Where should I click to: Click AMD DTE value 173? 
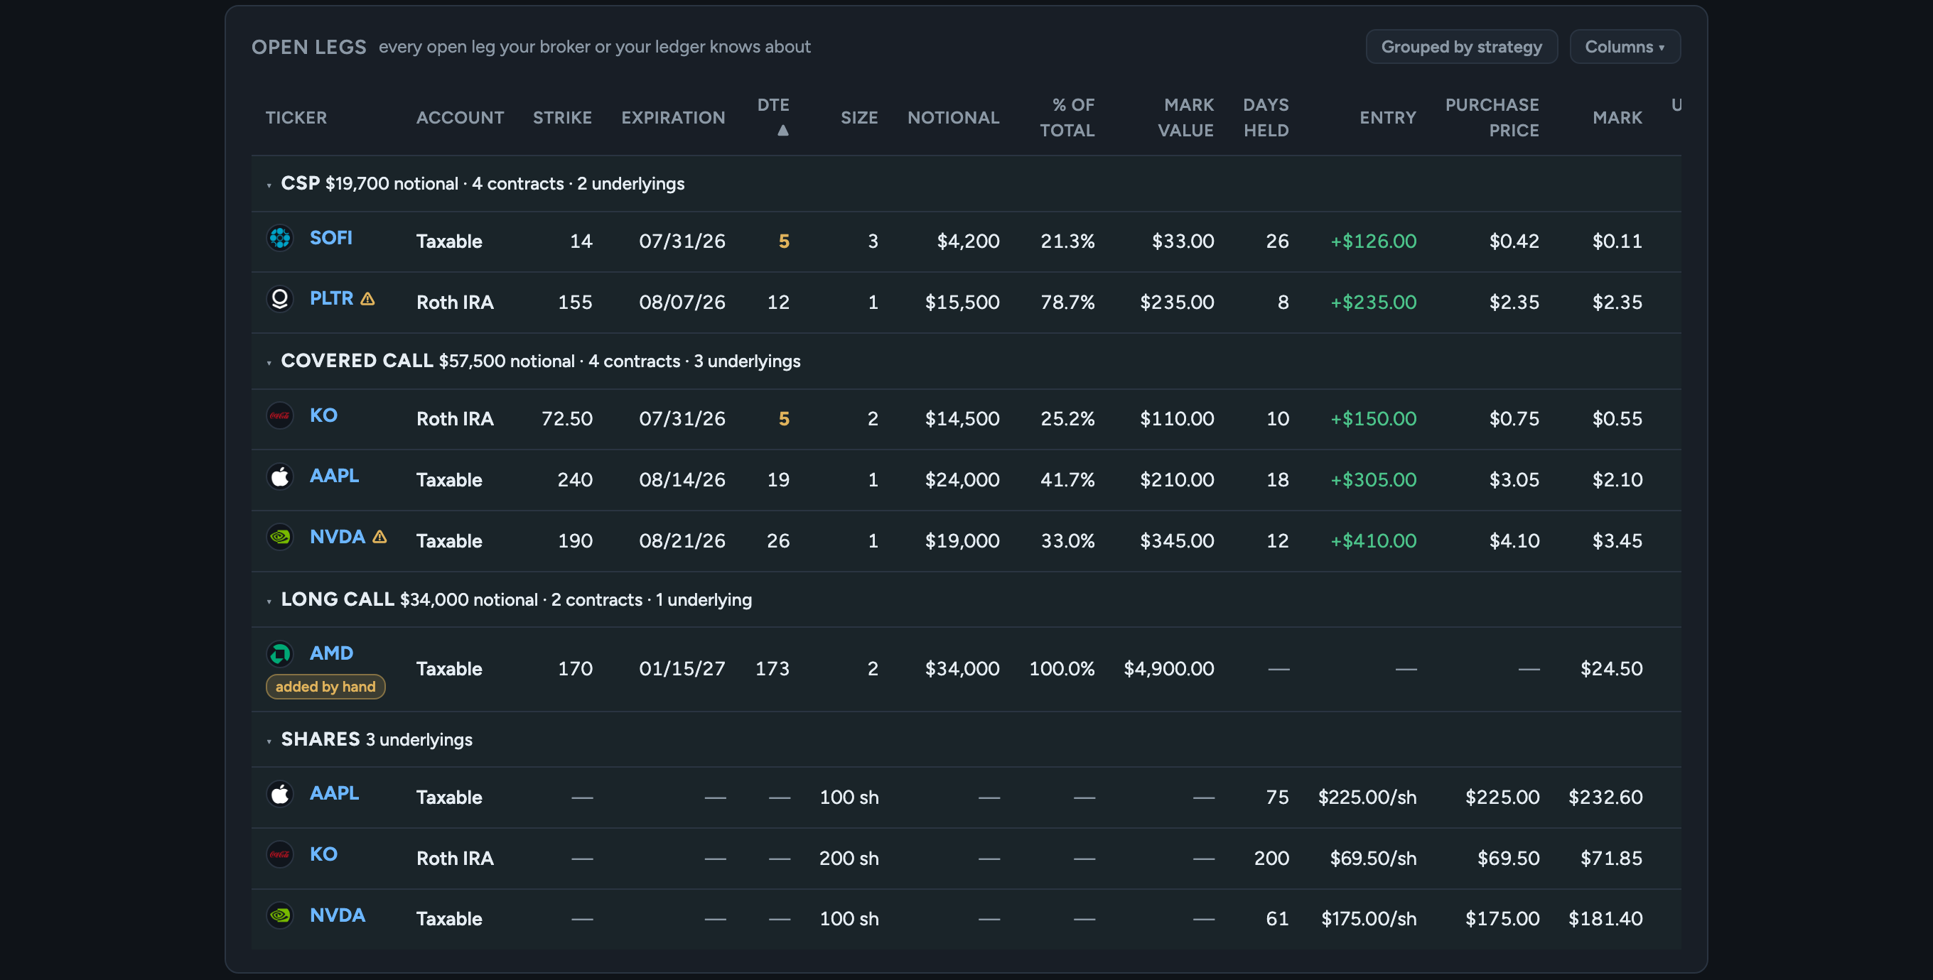point(772,669)
